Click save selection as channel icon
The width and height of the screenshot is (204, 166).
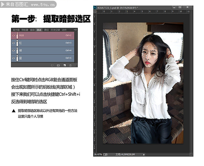coord(58,65)
